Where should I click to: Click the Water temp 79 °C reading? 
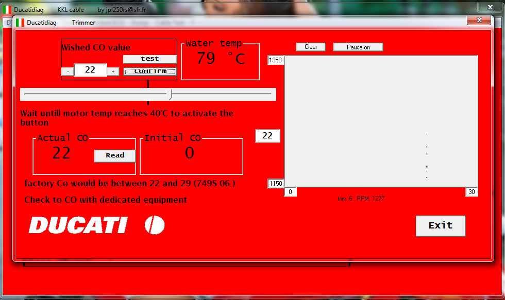(221, 58)
